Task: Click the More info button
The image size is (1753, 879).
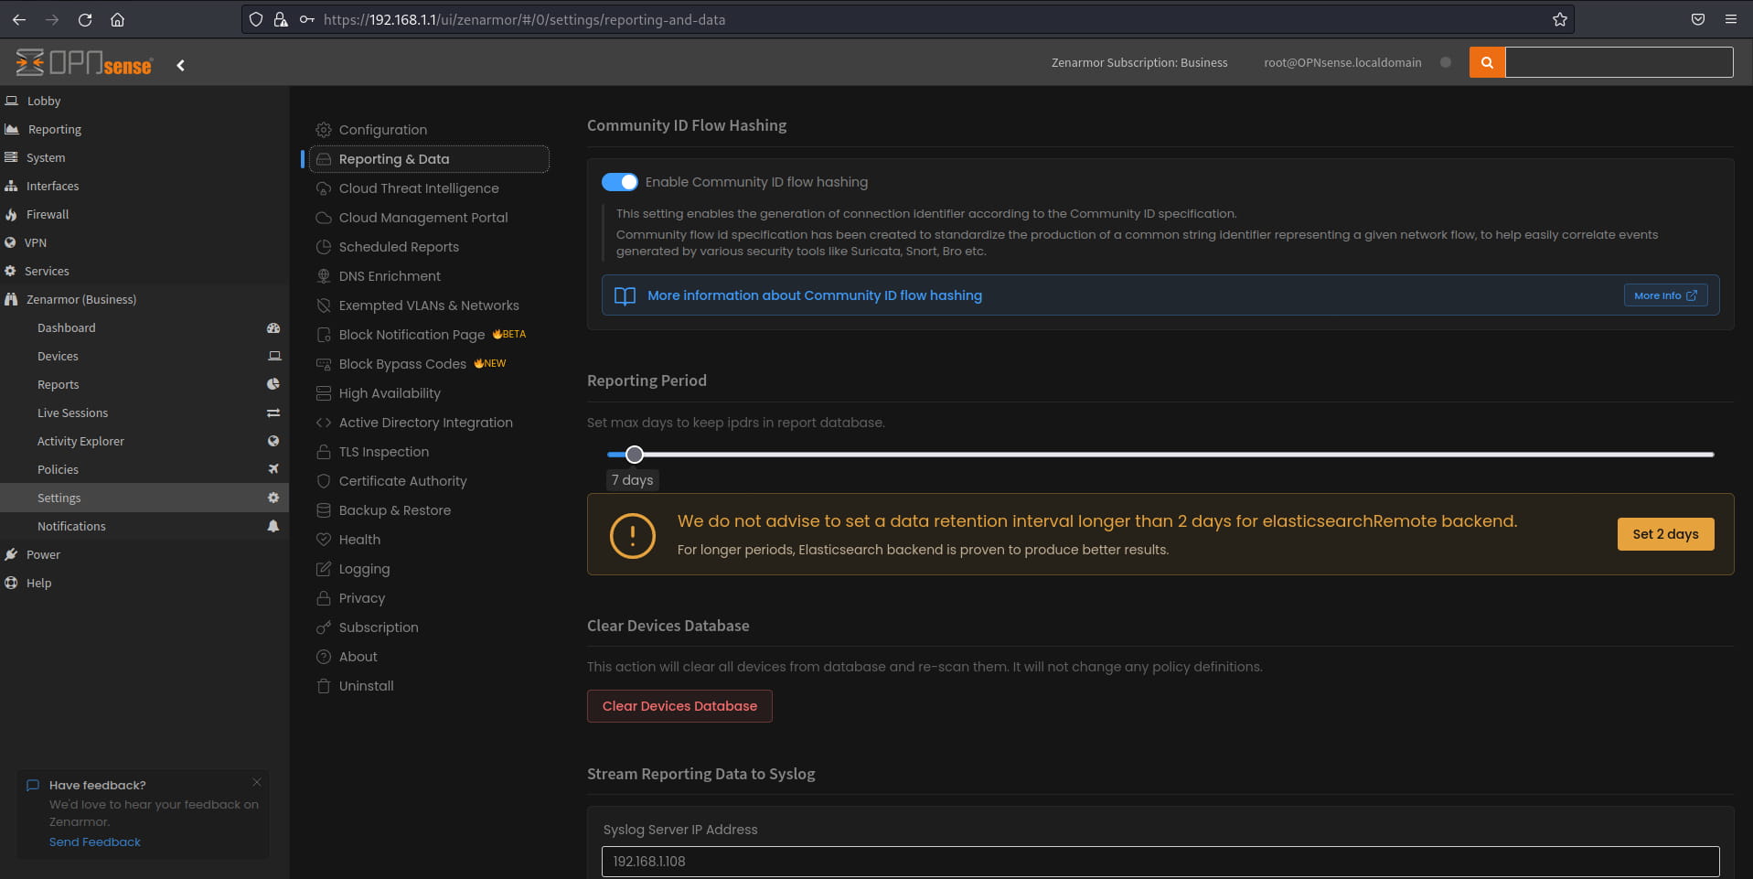Action: pyautogui.click(x=1665, y=295)
